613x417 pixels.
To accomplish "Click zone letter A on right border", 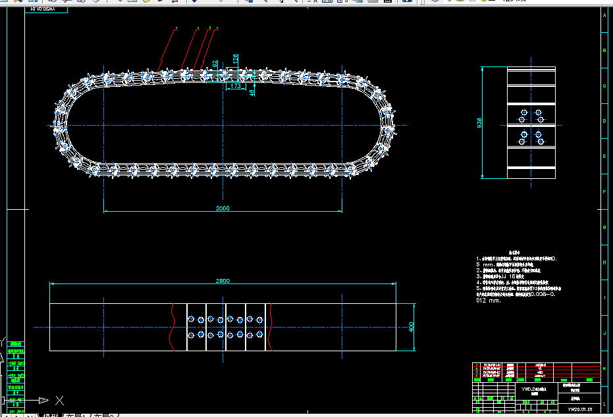I will (x=604, y=15).
